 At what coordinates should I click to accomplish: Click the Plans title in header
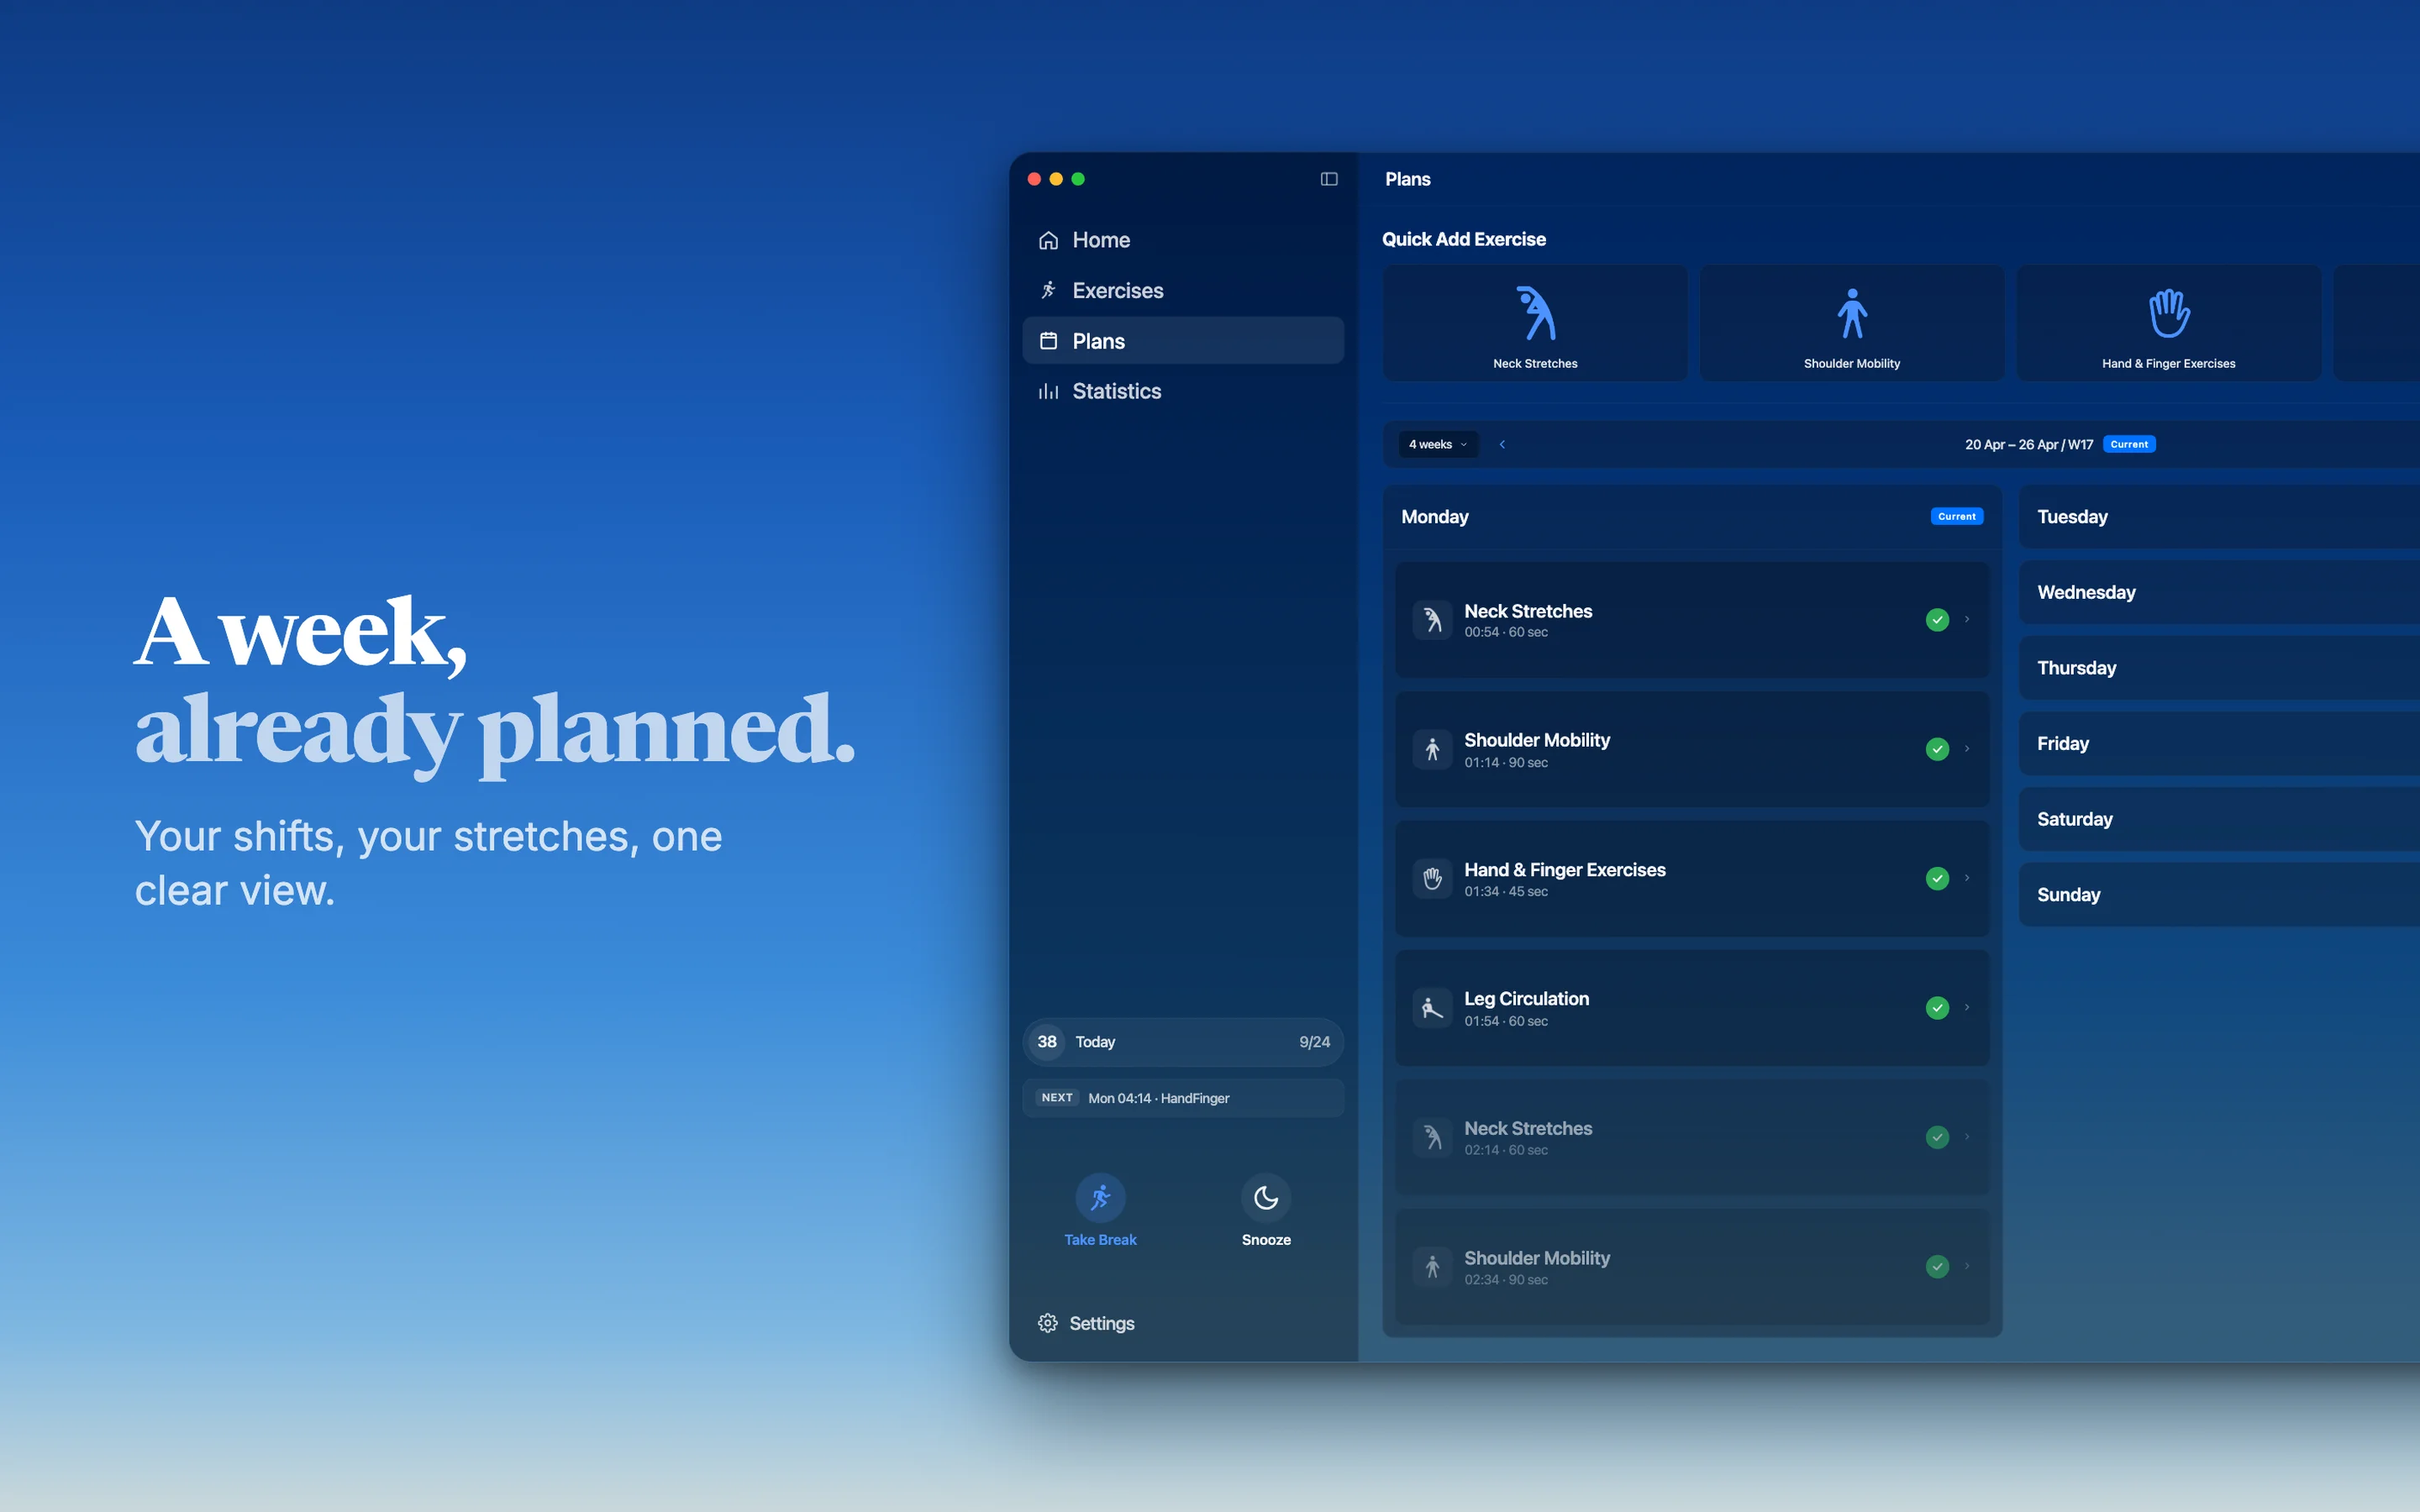click(1407, 179)
